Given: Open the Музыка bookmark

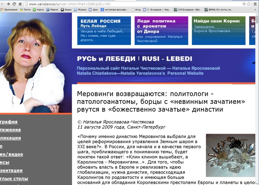Looking at the screenshot, I should click(x=80, y=10).
